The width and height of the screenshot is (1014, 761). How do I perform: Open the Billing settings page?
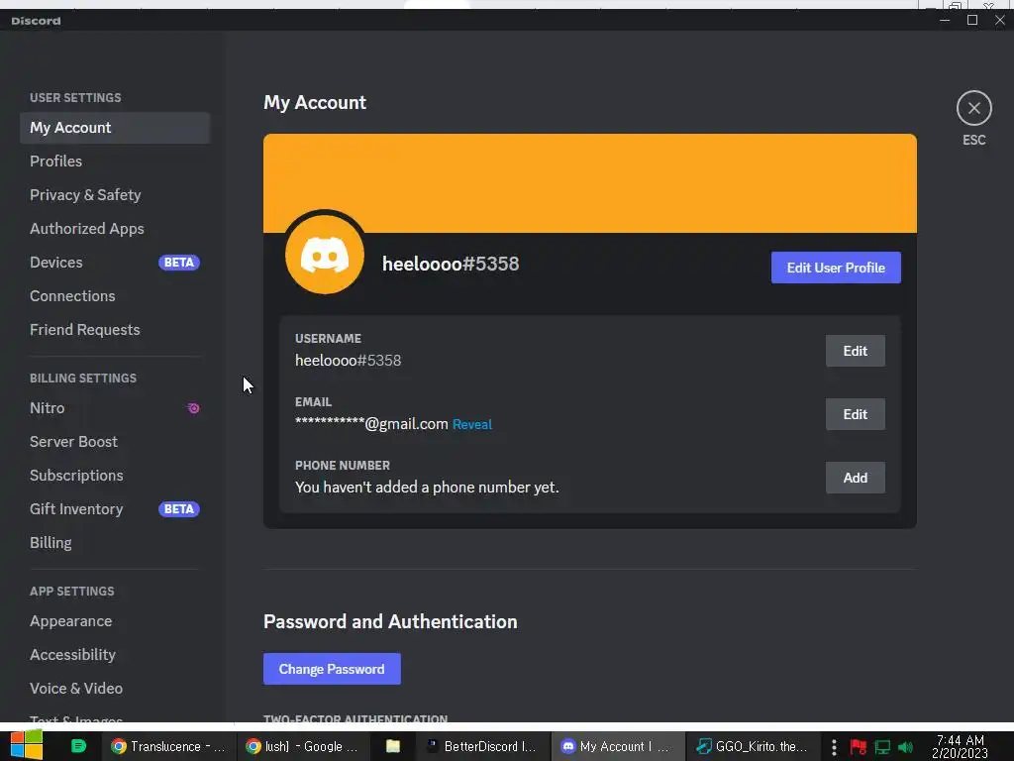pos(115,543)
